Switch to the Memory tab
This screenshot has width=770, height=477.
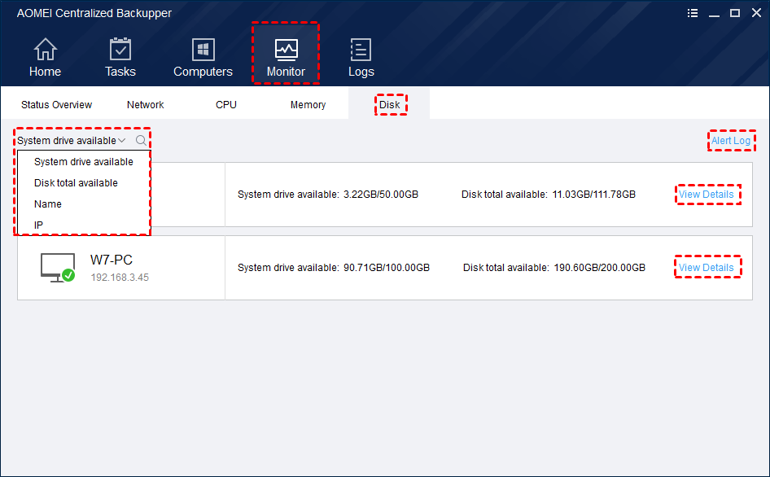pos(308,105)
